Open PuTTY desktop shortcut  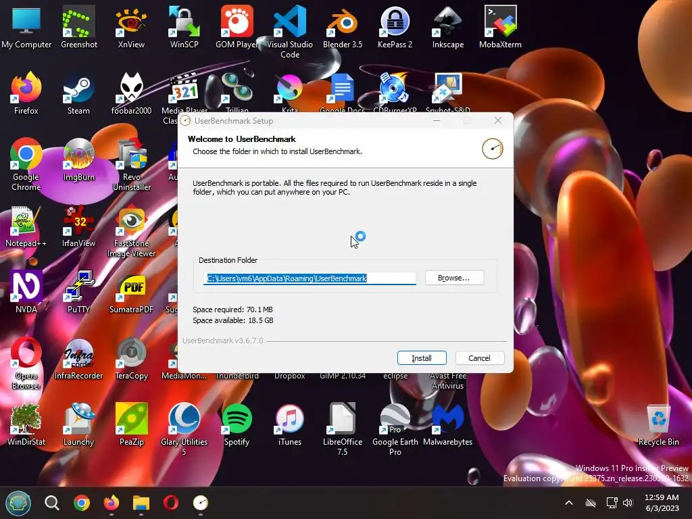78,292
